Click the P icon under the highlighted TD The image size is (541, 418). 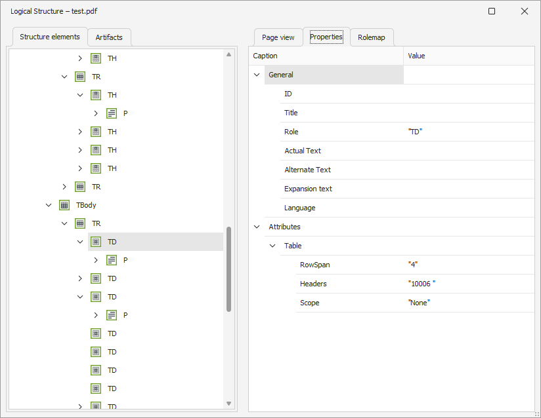pyautogui.click(x=112, y=260)
